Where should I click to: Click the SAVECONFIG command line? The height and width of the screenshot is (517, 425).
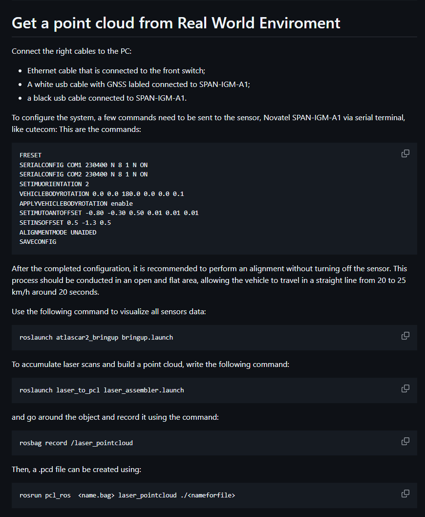pos(38,242)
